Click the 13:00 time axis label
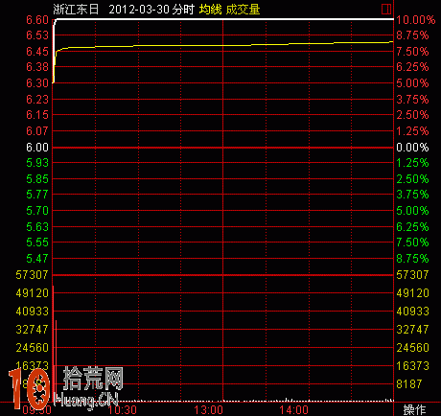The height and width of the screenshot is (416, 441). click(x=209, y=410)
